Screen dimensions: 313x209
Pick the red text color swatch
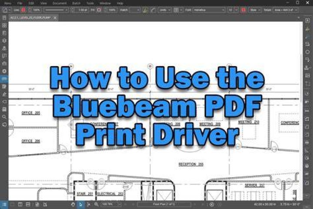tap(243, 10)
